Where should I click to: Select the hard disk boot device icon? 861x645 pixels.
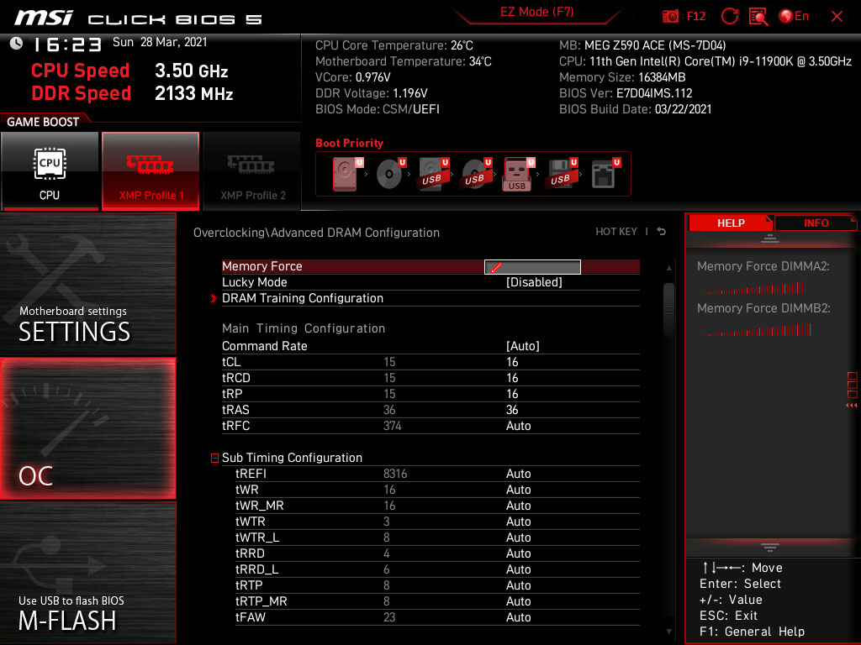pyautogui.click(x=346, y=174)
